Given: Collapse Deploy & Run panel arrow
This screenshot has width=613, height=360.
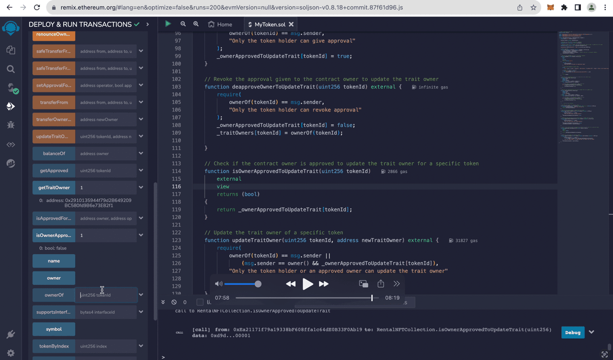Looking at the screenshot, I should click(148, 24).
